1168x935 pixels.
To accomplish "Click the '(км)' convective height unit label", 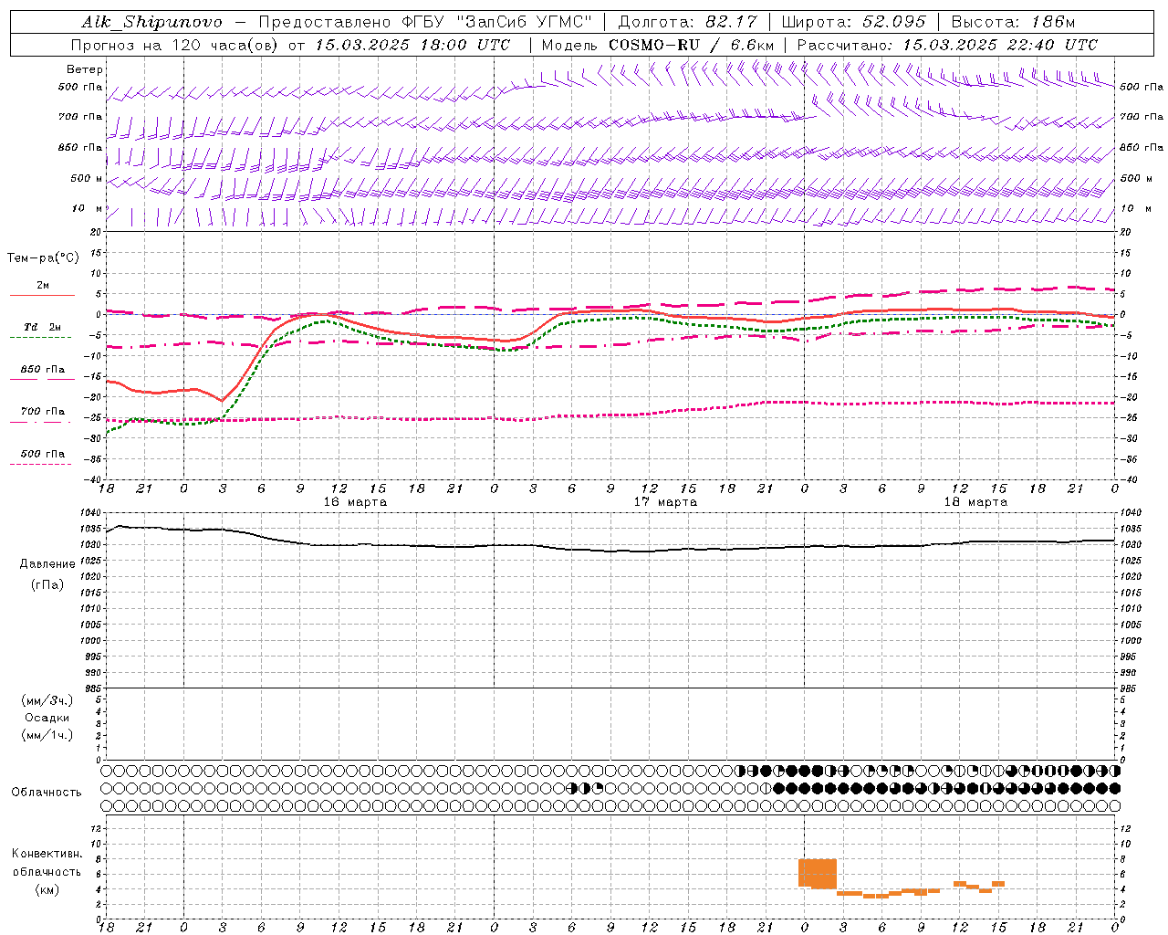I will 47,888.
